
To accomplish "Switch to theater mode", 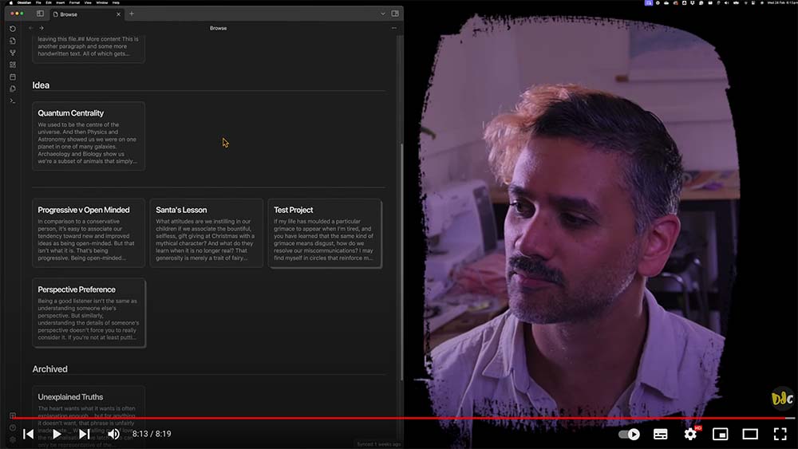I will tap(750, 435).
